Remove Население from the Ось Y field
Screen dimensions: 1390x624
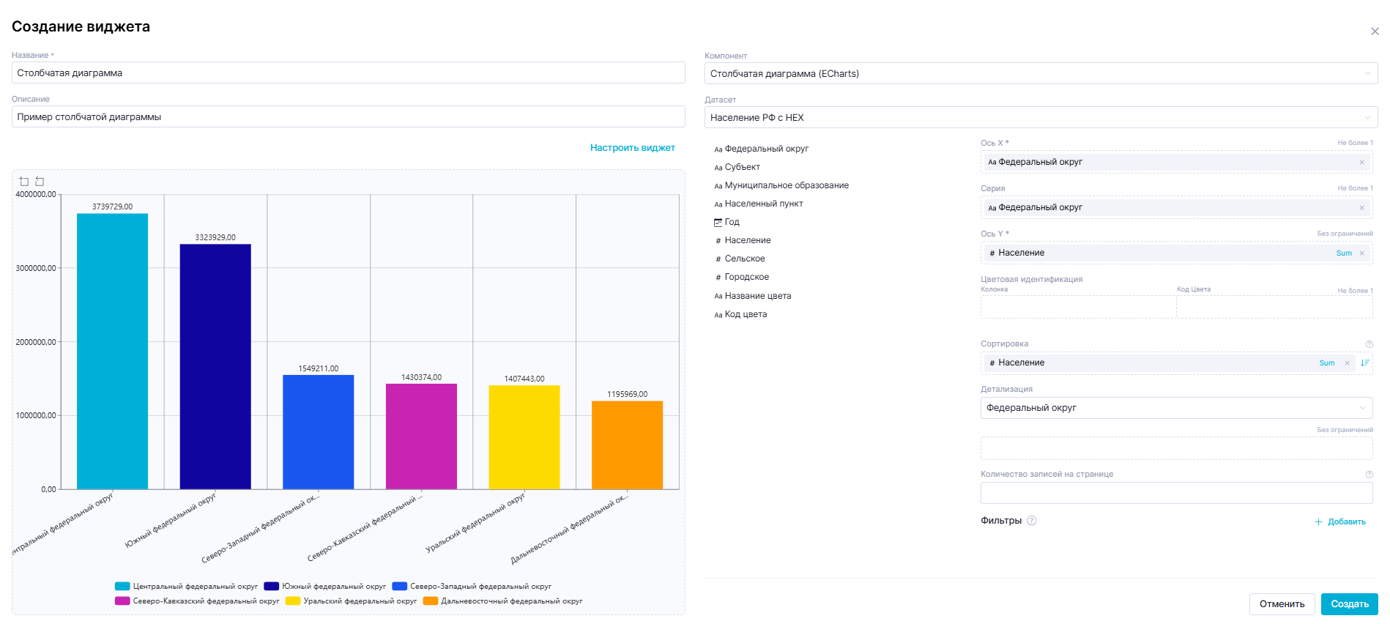coord(1361,253)
